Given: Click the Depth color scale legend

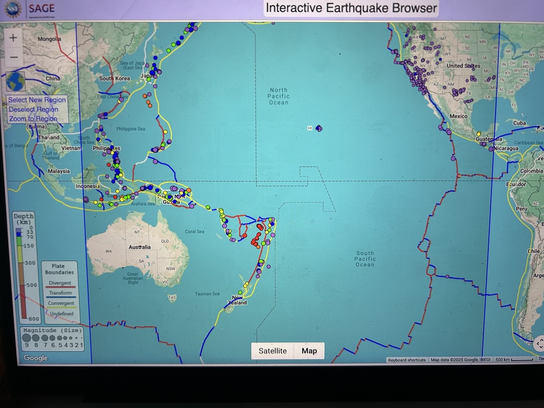Looking at the screenshot, I should (23, 266).
